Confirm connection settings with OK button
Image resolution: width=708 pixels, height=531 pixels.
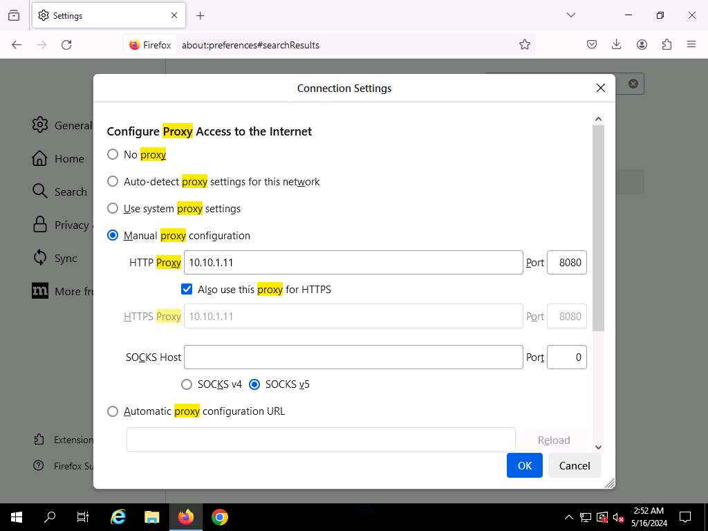pos(524,465)
